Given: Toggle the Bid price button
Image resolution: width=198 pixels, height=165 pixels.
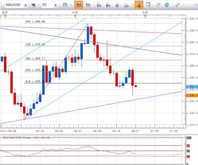Looking at the screenshot, I should coord(78,5).
